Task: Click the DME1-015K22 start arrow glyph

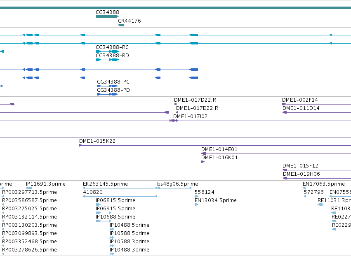Action: pos(81,145)
